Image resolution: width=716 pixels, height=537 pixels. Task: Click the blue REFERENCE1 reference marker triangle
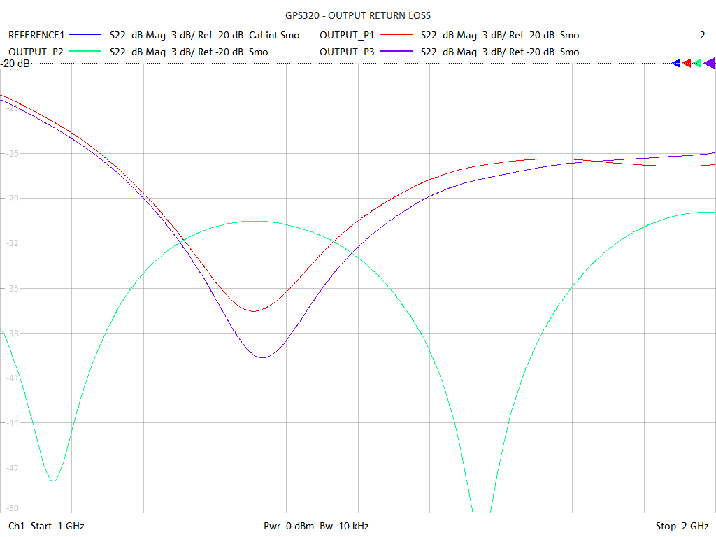(676, 64)
